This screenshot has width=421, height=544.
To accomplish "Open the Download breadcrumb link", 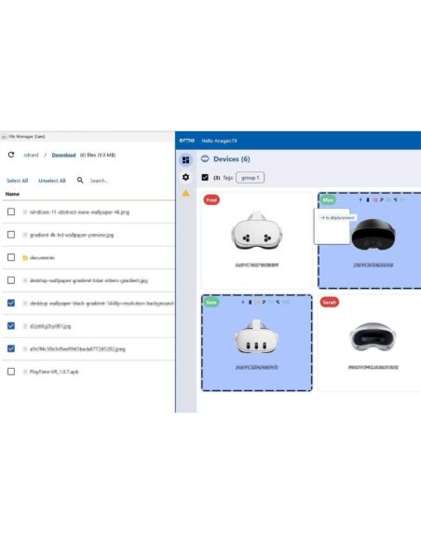I will 64,155.
